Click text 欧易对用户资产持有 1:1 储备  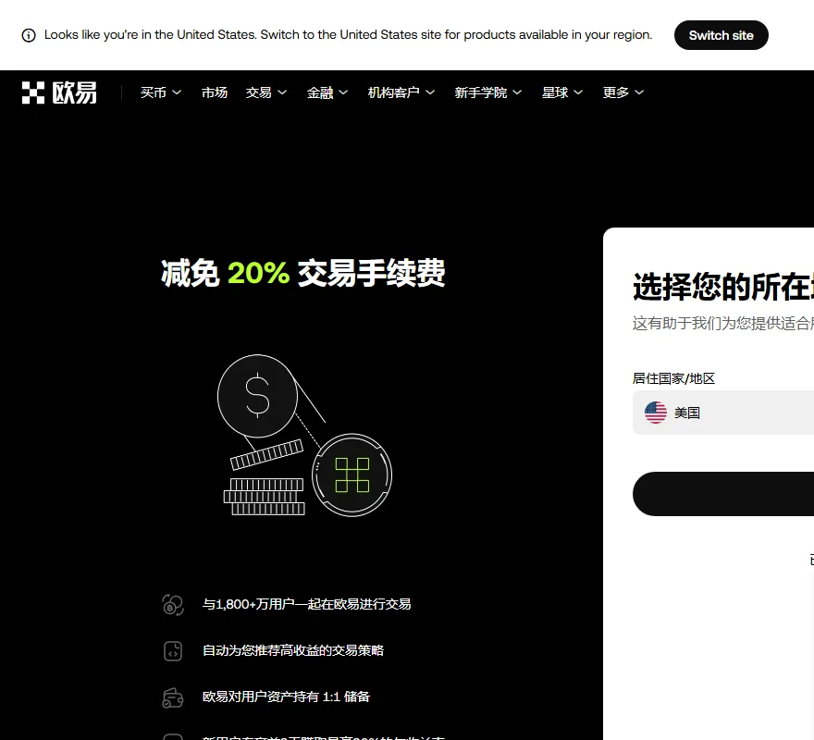pos(286,697)
